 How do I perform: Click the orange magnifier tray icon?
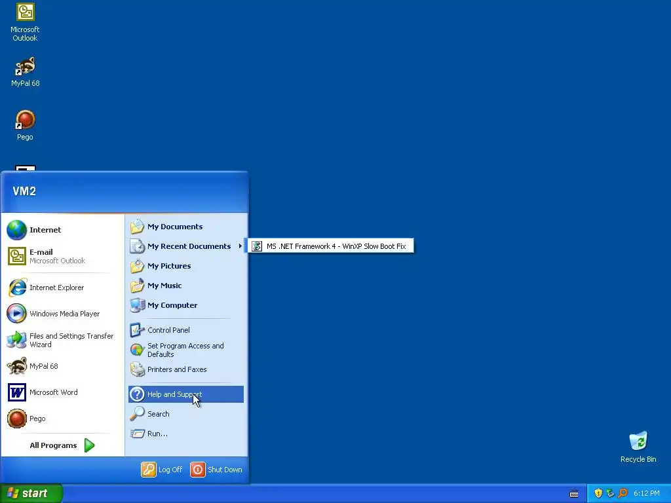coord(623,493)
